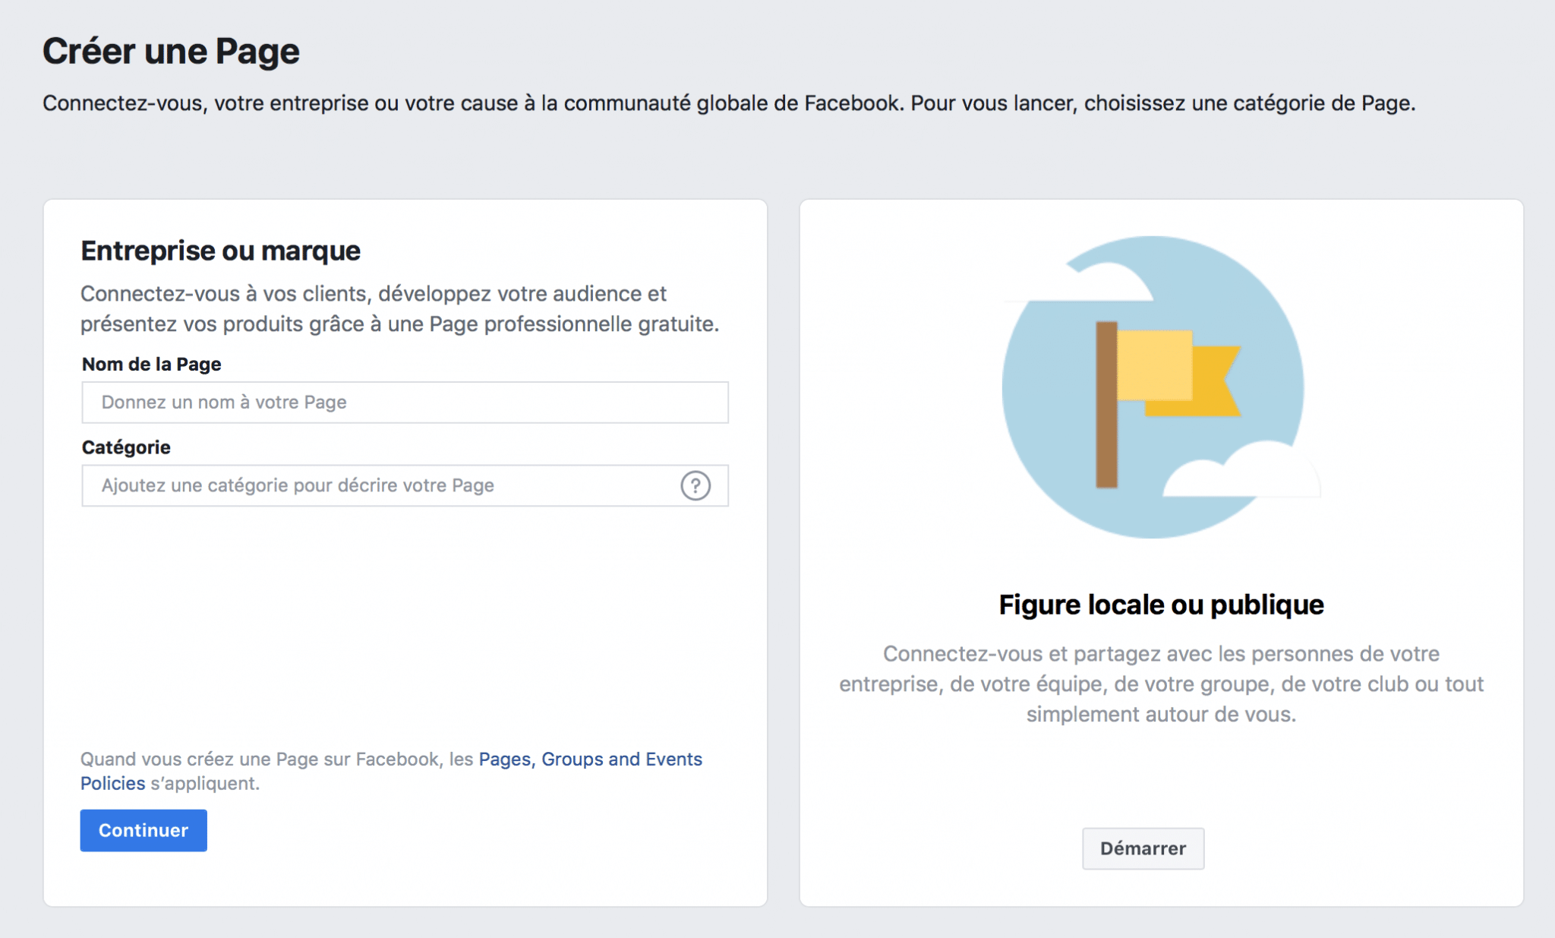
Task: Click the word 'Policies' in the link
Action: tap(112, 783)
